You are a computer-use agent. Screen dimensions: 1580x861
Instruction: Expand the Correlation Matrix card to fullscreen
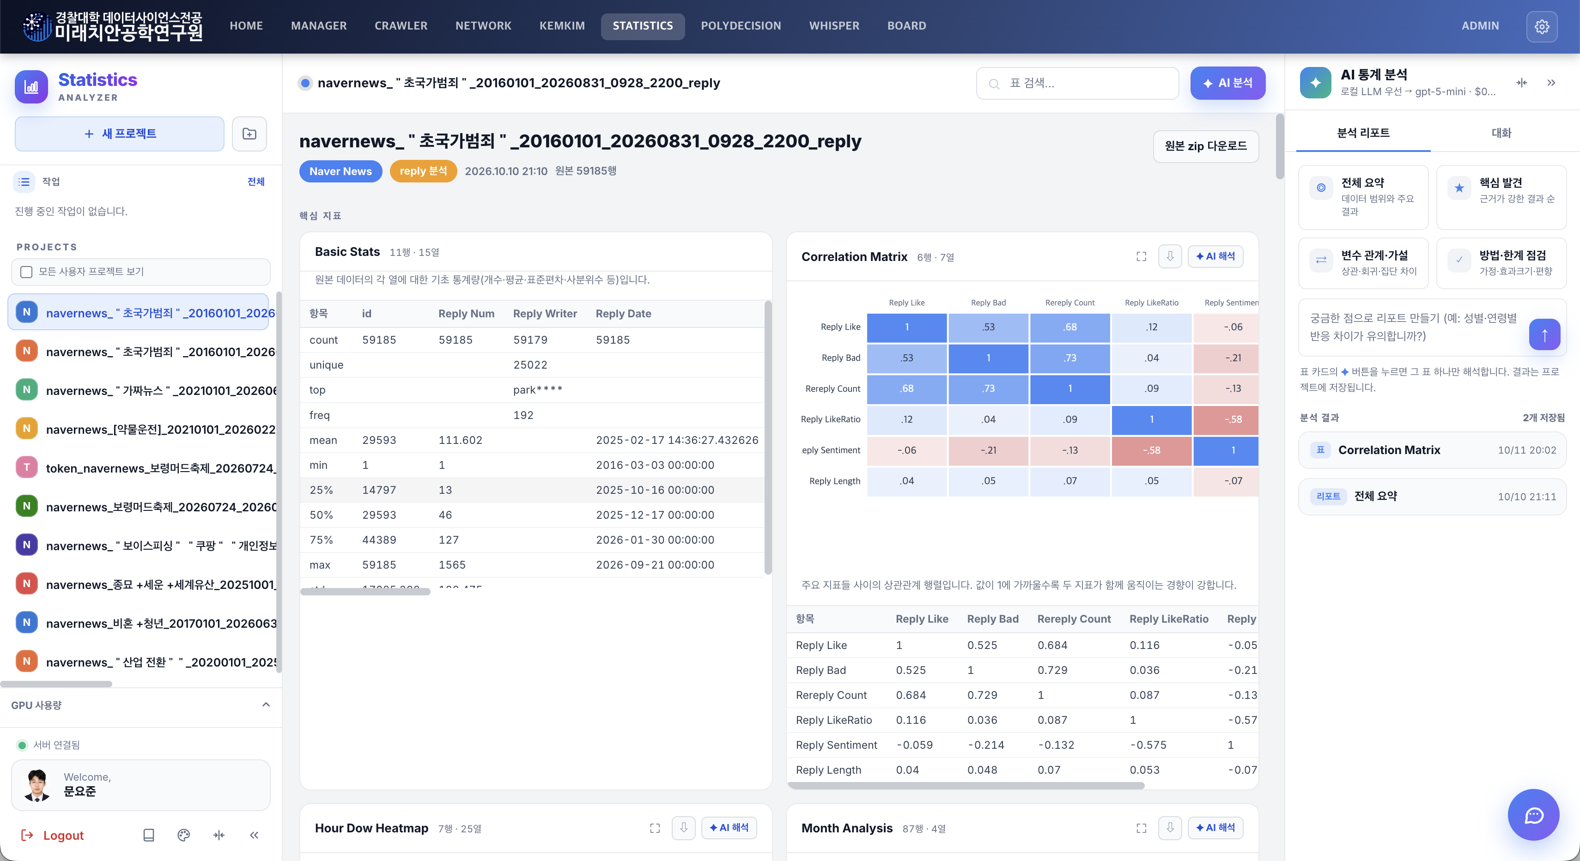click(x=1141, y=256)
